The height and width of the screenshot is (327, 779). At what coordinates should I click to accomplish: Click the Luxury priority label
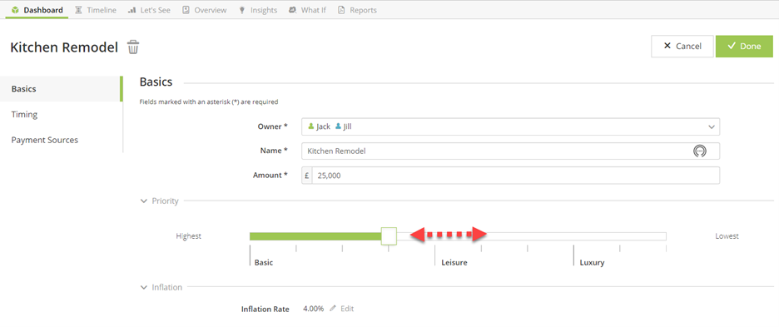click(592, 262)
